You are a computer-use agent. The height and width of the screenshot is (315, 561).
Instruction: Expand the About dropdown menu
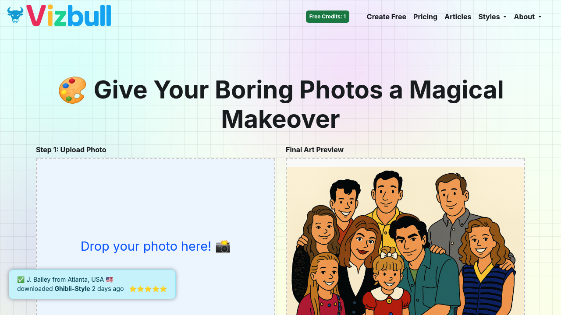[x=528, y=17]
